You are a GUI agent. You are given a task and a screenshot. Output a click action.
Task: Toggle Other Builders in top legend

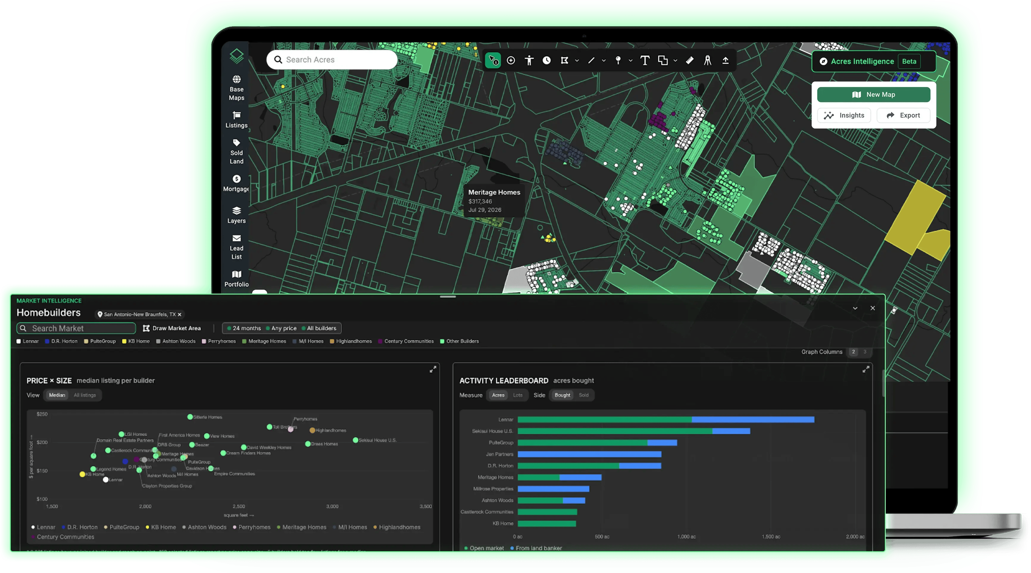pyautogui.click(x=460, y=341)
